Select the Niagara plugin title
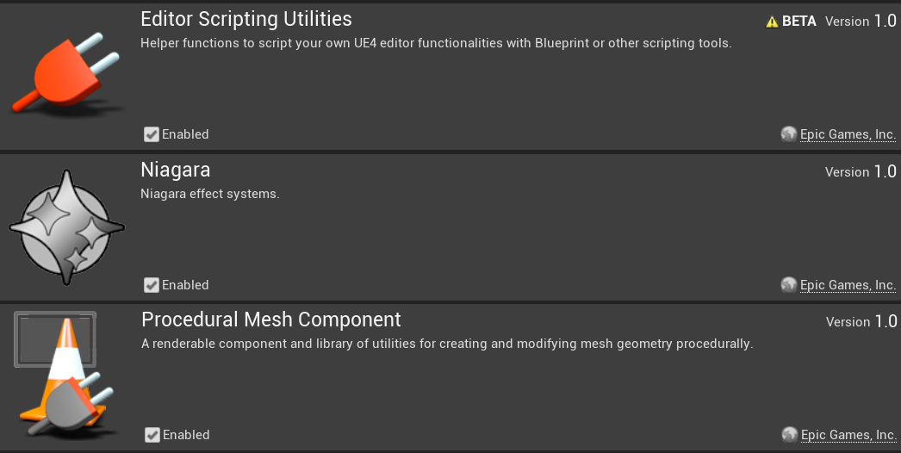Screen dimensions: 901x453 (175, 171)
